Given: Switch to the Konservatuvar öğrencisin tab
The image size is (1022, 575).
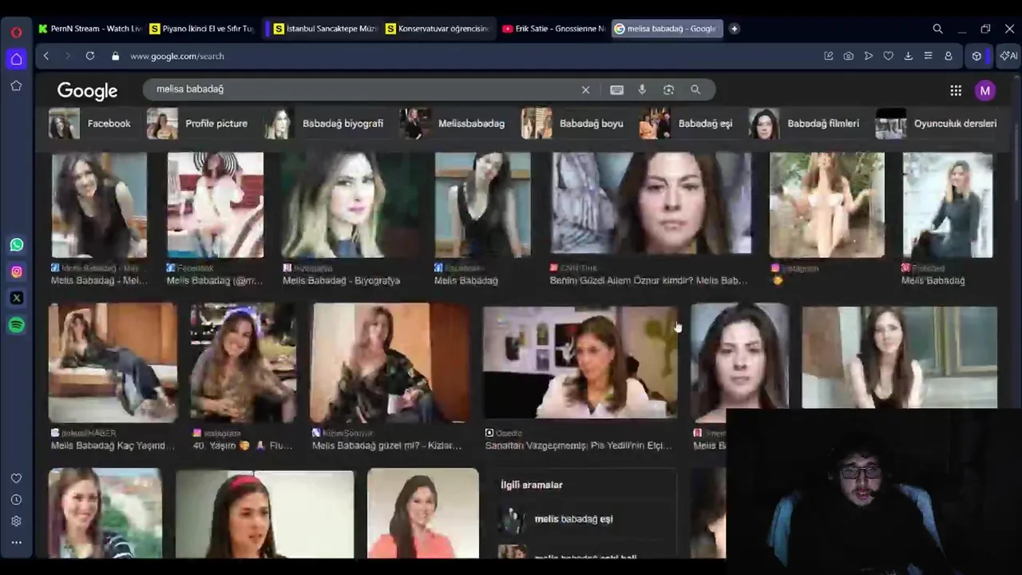Looking at the screenshot, I should pos(437,29).
